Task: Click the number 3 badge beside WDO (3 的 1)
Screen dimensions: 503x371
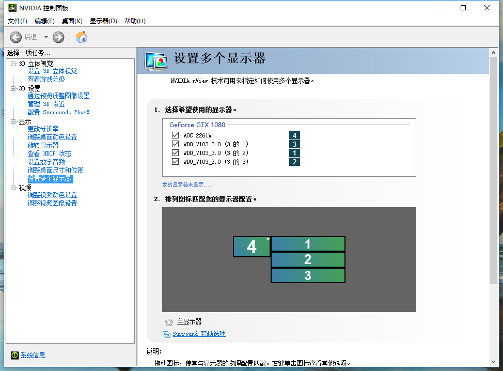Action: 294,144
